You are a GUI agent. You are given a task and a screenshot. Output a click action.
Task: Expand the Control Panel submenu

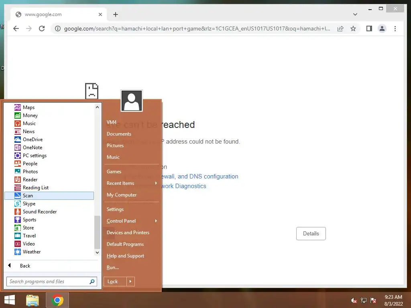(156, 221)
